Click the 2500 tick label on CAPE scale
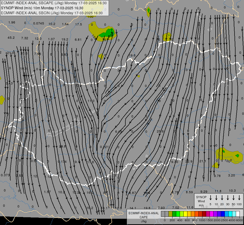Image resolution: width=244 pixels, height=225 pixels. coord(225,220)
